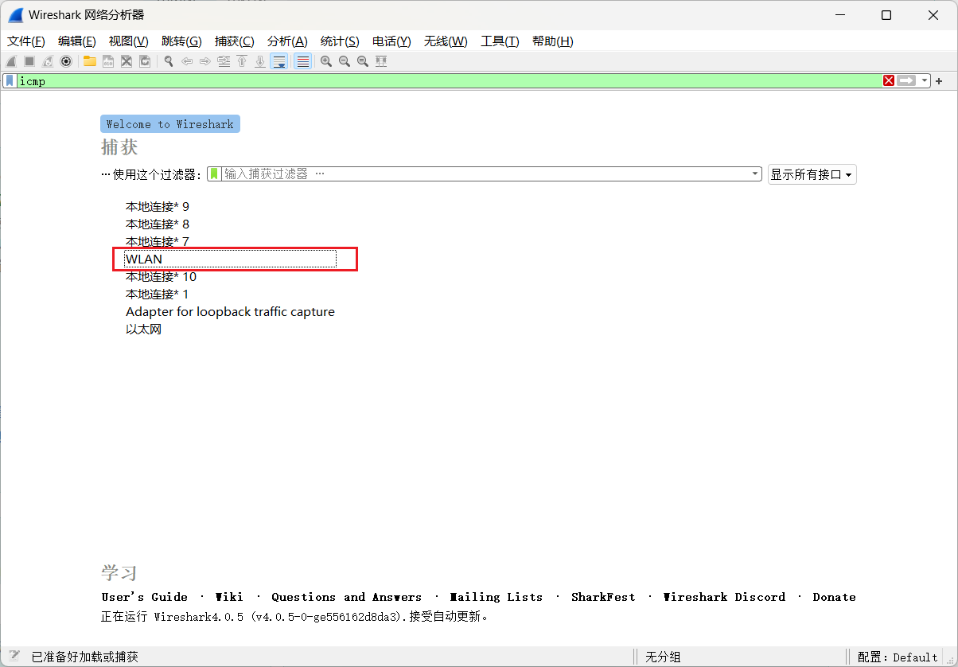Click the Welcome to Wireshark banner
Image resolution: width=958 pixels, height=667 pixels.
(x=170, y=124)
